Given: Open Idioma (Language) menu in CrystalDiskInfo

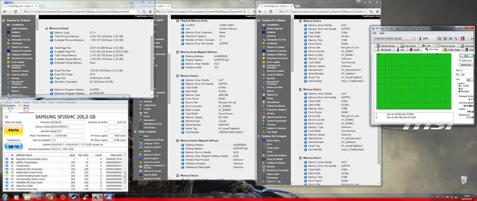Looking at the screenshot, I should click(67, 102).
